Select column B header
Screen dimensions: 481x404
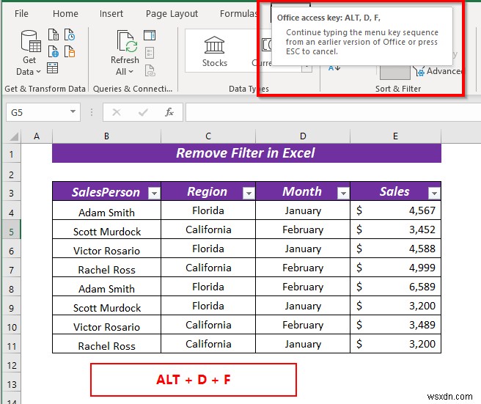click(x=106, y=136)
